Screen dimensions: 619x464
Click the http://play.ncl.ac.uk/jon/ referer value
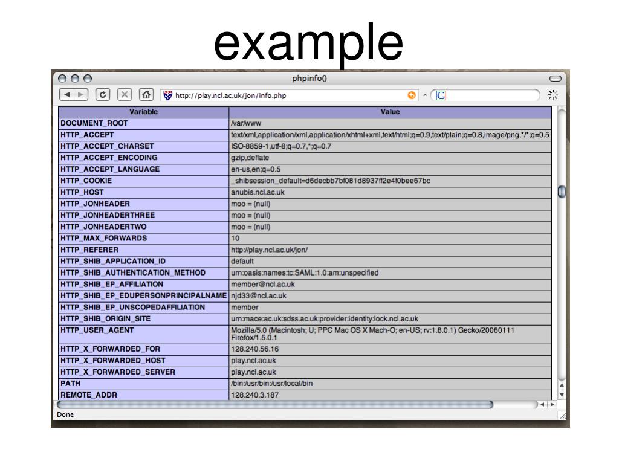[390, 250]
